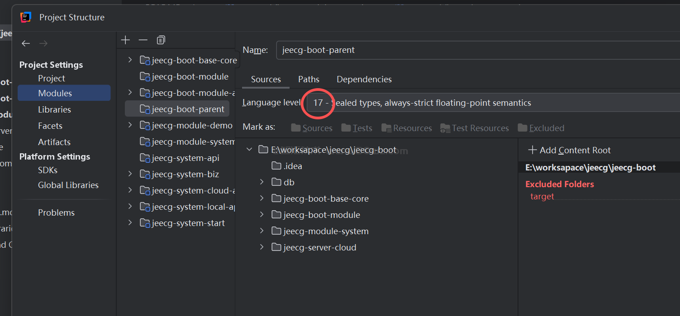Select jeecg-boot-parent module
Image resolution: width=680 pixels, height=316 pixels.
(177, 109)
